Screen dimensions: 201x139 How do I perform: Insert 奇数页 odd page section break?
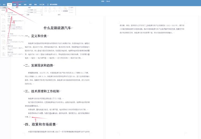coord(12,54)
